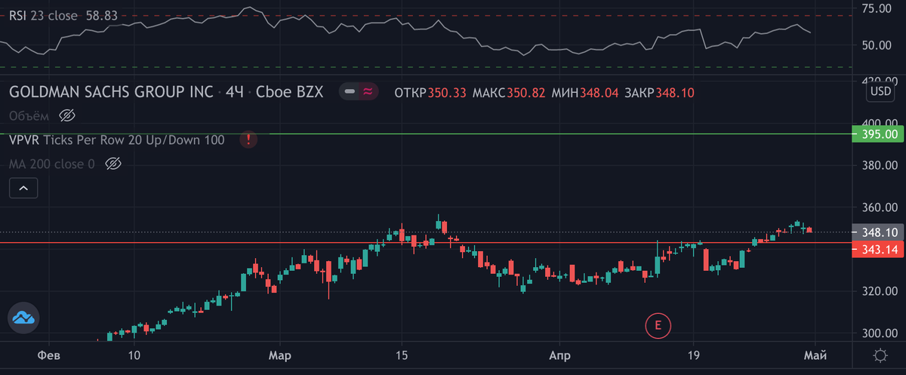The width and height of the screenshot is (906, 375).
Task: Click the Мар date axis label
Action: point(281,355)
